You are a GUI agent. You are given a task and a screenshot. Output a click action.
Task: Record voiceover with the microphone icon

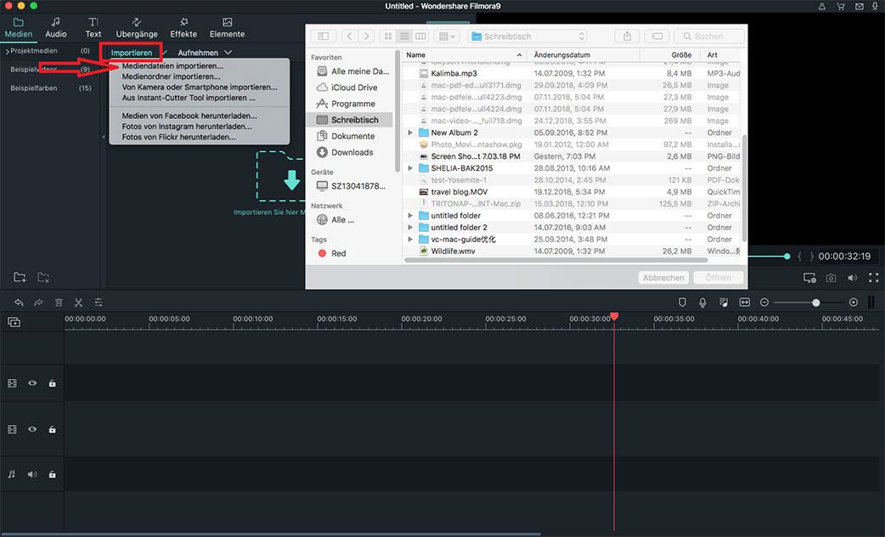(702, 302)
